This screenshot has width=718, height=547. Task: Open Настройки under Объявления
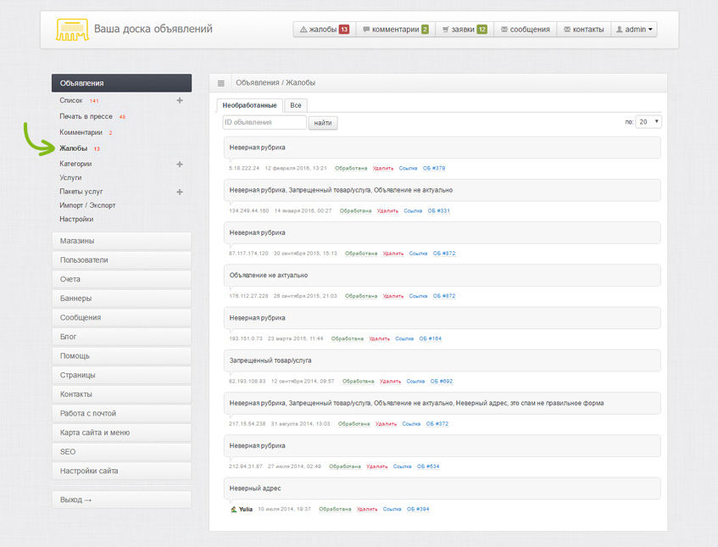pos(76,219)
